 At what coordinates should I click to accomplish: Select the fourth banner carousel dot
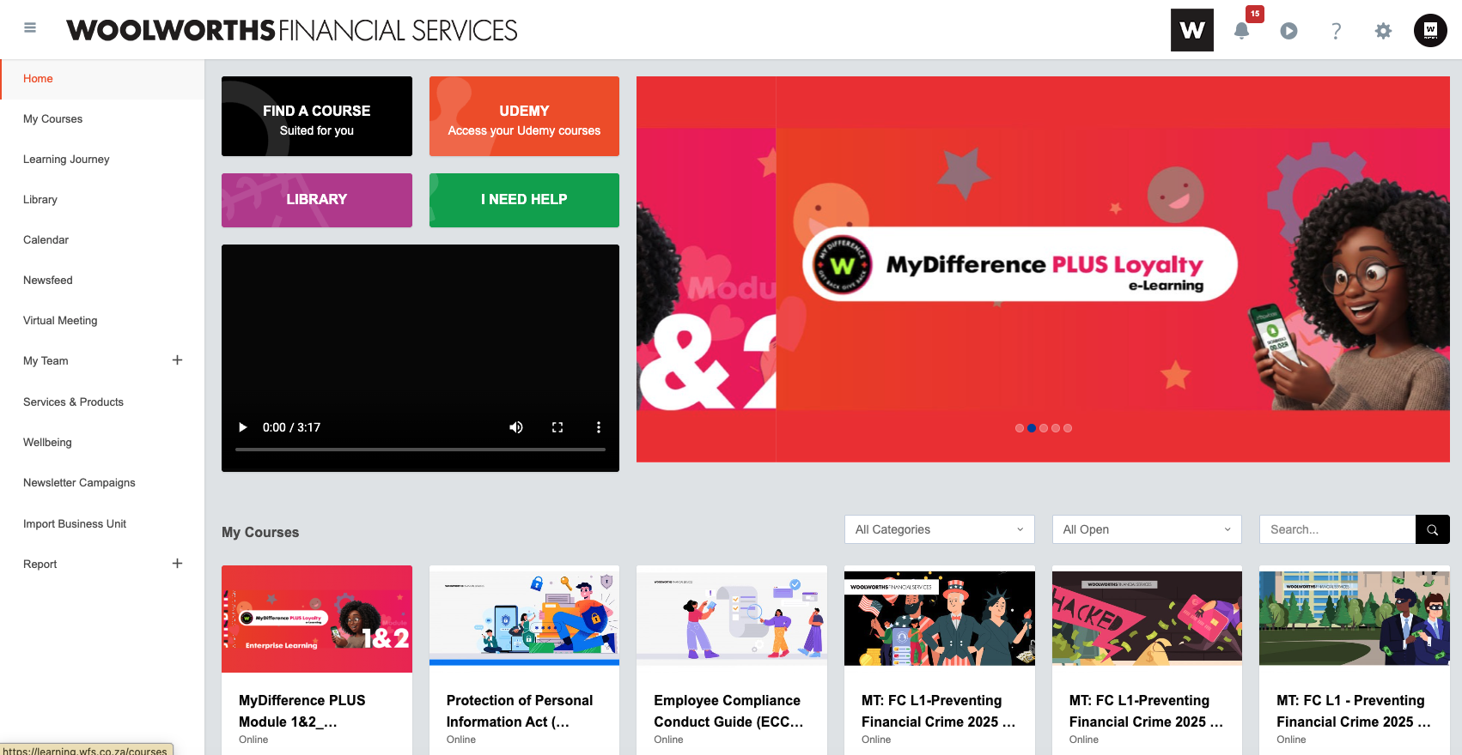tap(1056, 428)
